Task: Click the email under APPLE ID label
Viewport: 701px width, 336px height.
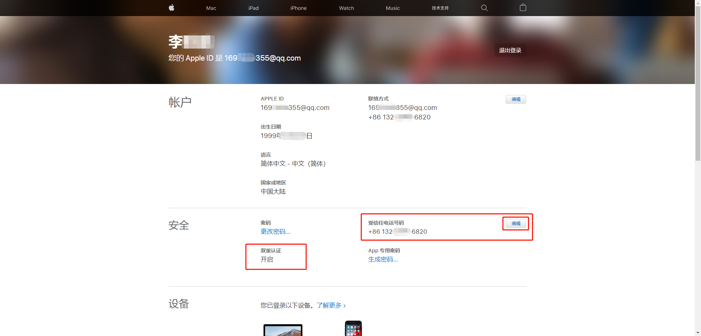Action: click(295, 108)
